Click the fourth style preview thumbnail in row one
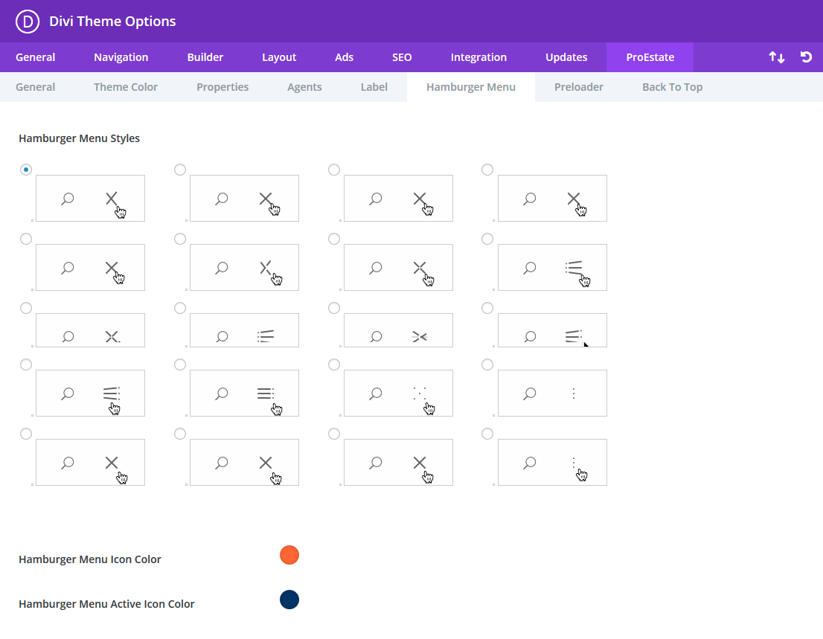Screen dimensions: 823x639 pyautogui.click(x=552, y=199)
